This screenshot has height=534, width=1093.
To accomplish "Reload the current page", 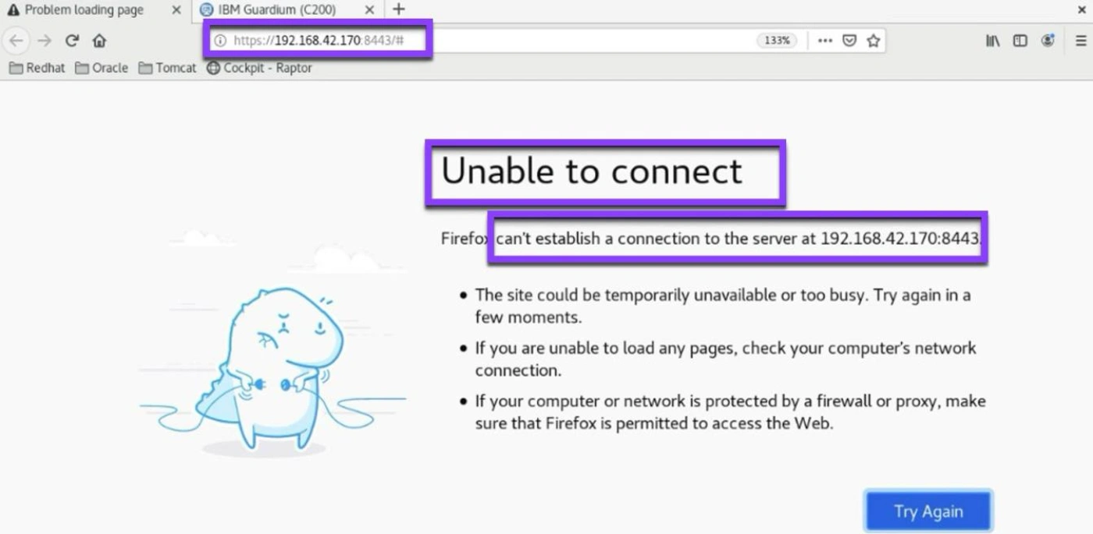I will [72, 41].
